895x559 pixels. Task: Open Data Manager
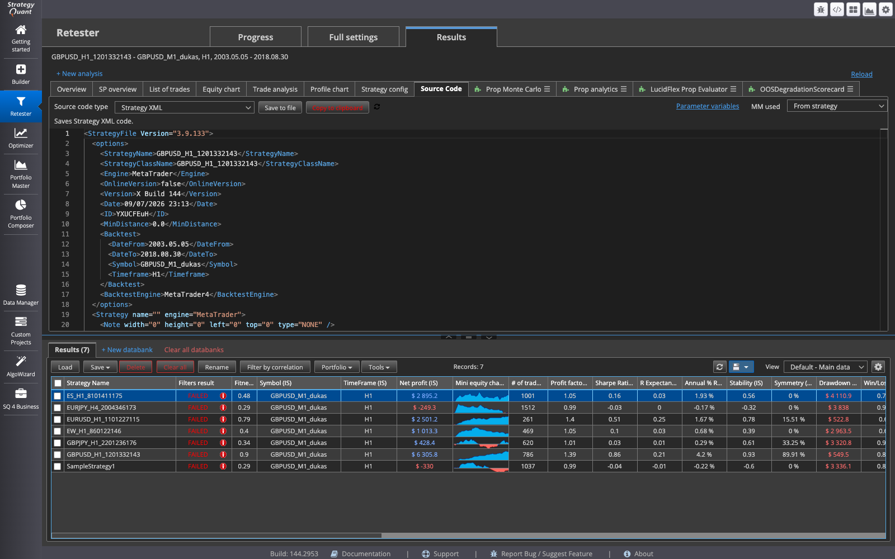(21, 295)
